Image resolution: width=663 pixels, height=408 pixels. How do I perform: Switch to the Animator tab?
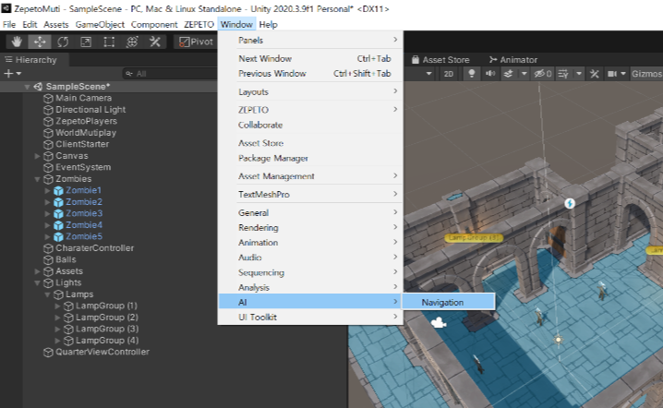click(x=512, y=60)
